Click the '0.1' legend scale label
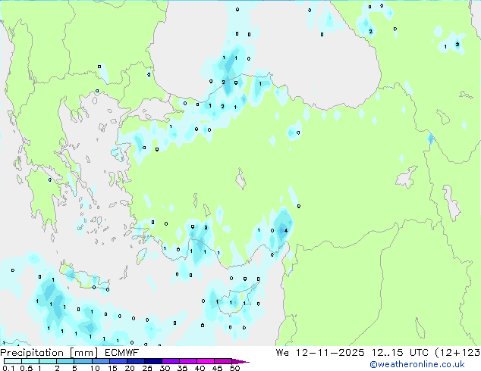This screenshot has width=481, height=371. [8, 368]
